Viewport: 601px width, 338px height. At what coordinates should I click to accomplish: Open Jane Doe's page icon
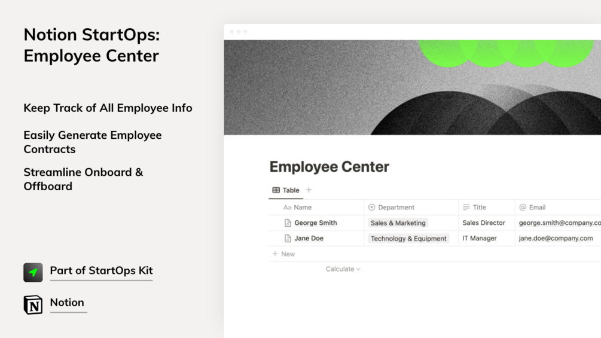tap(288, 238)
